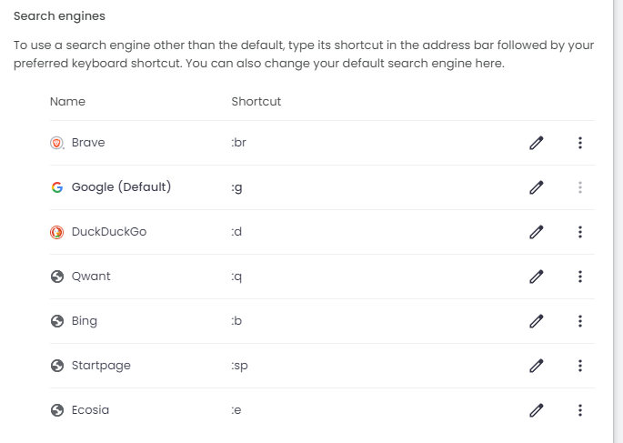Edit the Bing search engine shortcut

[537, 321]
